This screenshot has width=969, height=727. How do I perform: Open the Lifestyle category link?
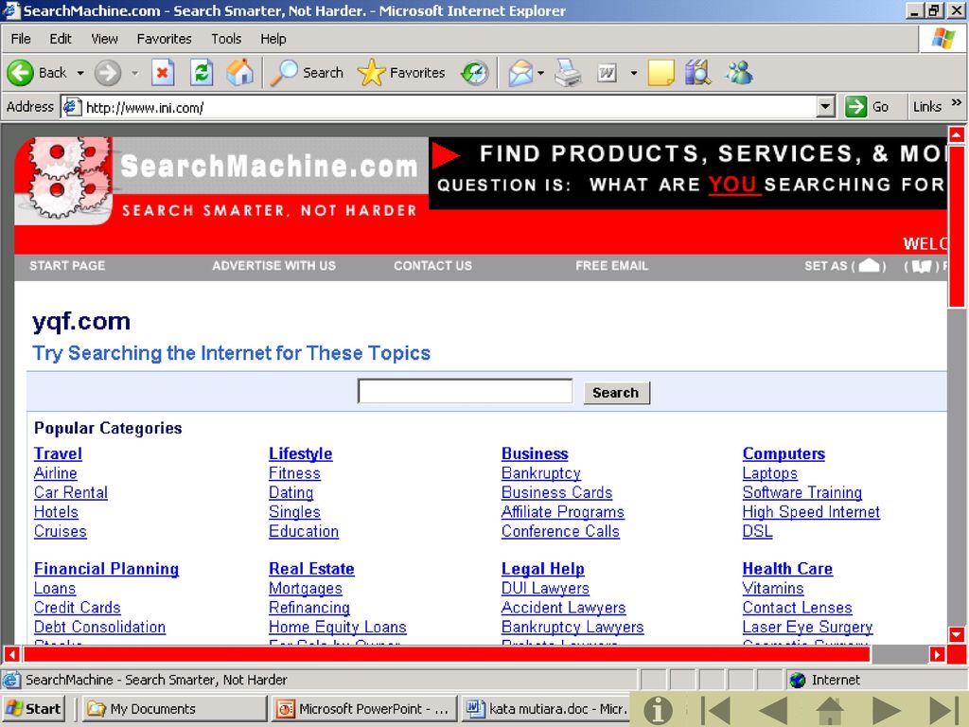pyautogui.click(x=300, y=453)
